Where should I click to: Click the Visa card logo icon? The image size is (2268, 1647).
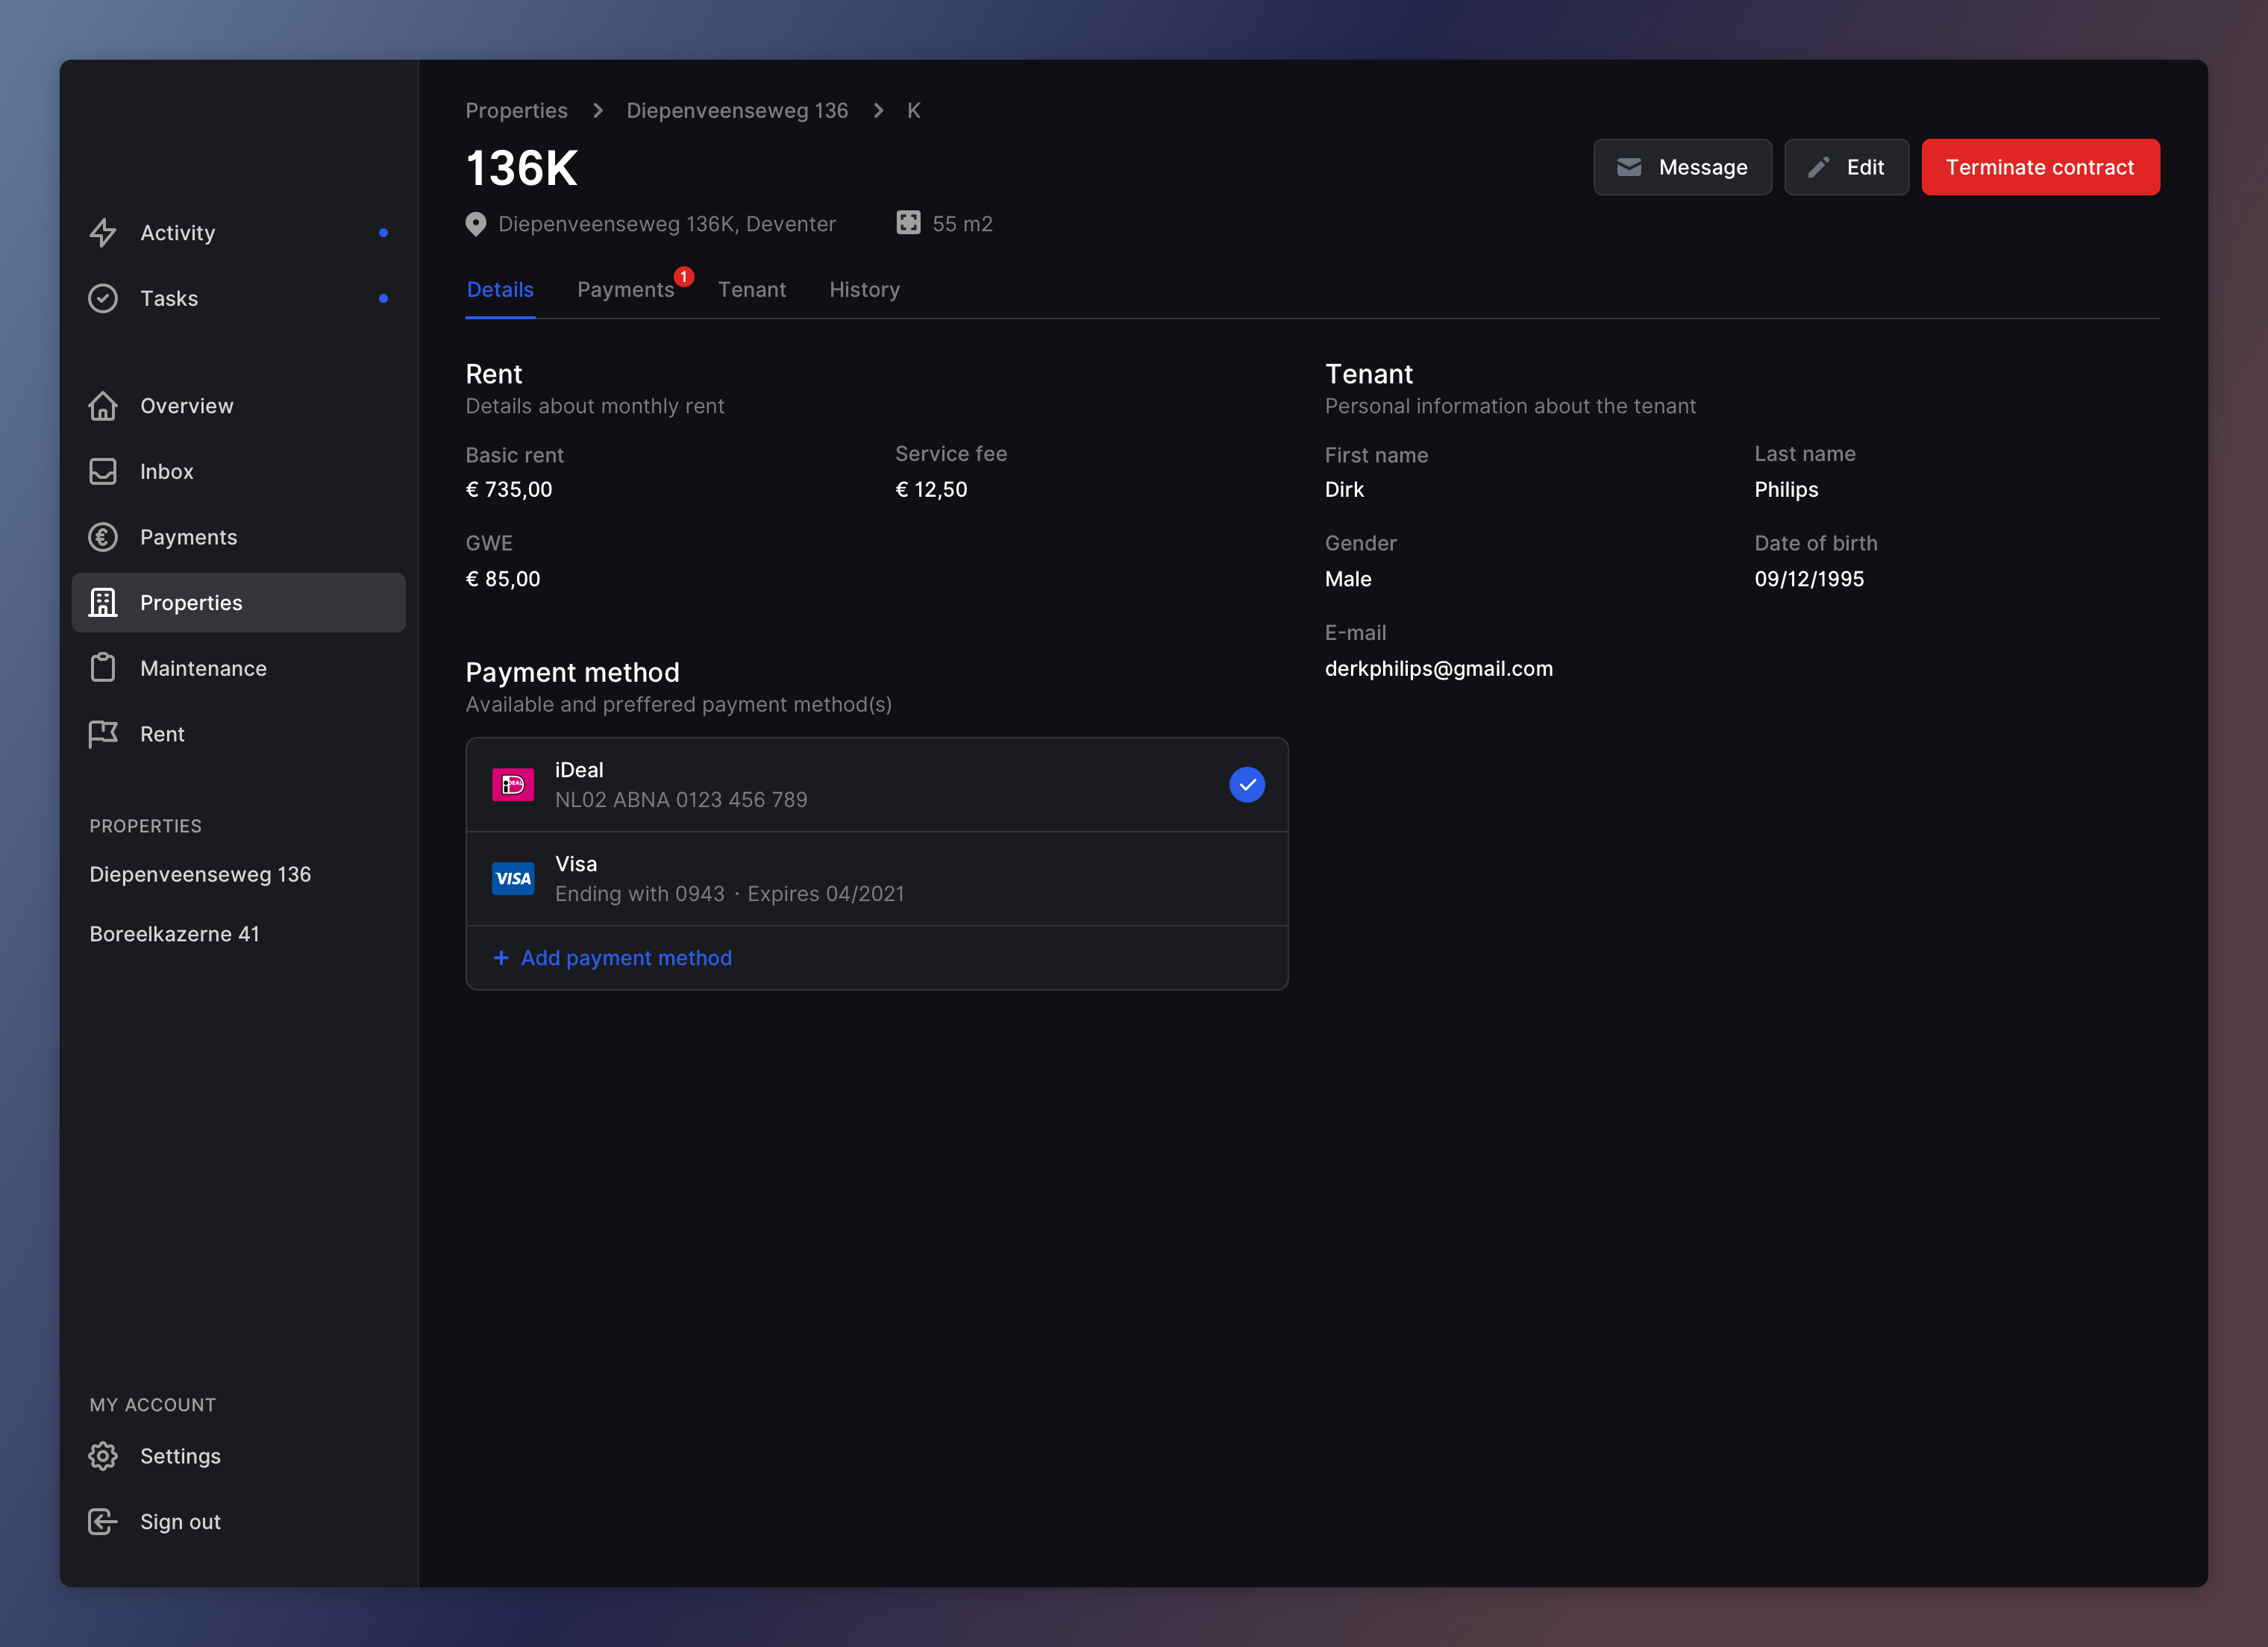pos(513,879)
